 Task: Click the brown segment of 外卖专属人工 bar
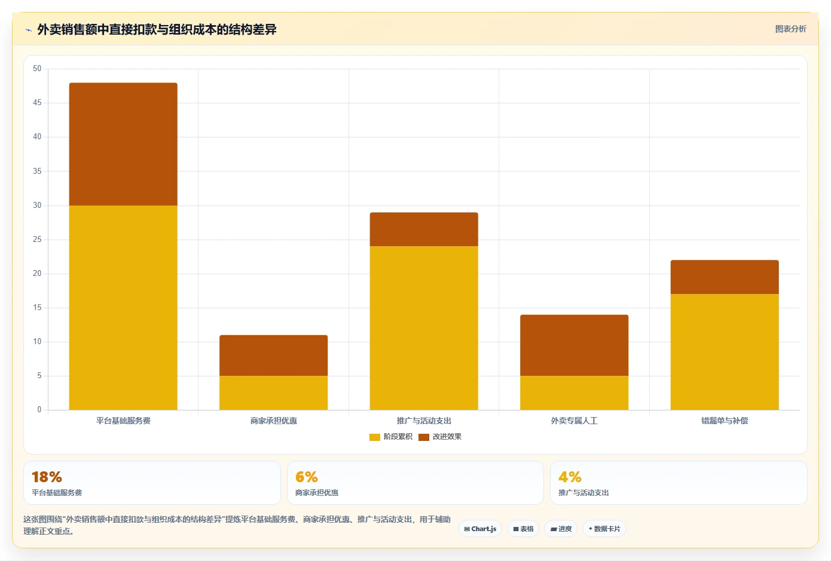pyautogui.click(x=575, y=345)
